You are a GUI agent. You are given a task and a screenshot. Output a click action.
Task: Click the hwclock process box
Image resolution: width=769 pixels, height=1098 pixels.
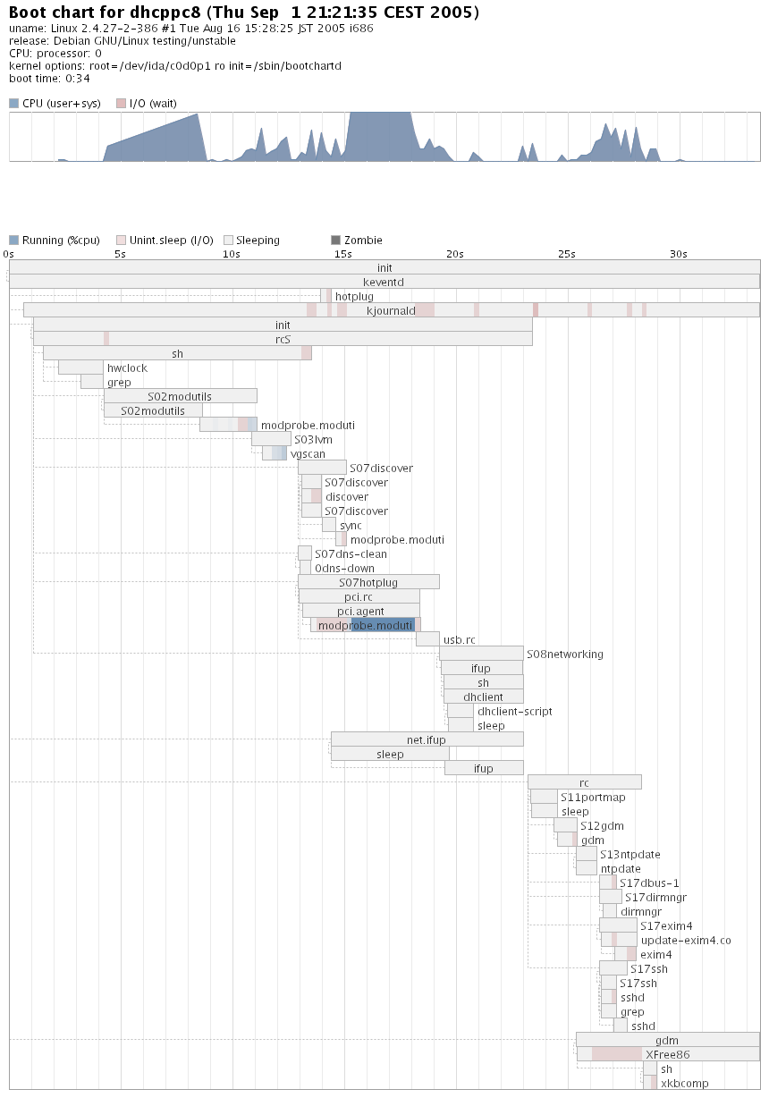(80, 367)
